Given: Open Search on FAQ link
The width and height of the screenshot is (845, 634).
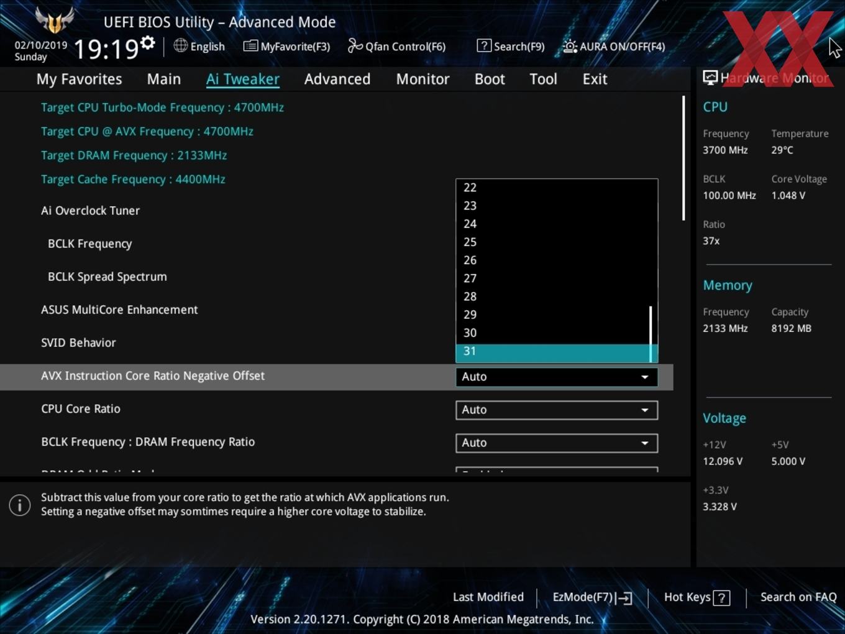Looking at the screenshot, I should [x=798, y=597].
